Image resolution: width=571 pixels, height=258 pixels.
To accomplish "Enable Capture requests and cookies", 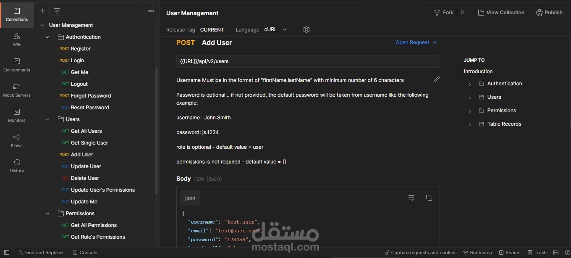I will coord(420,253).
